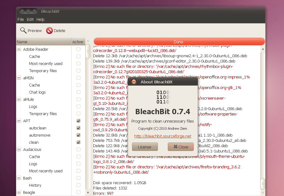
Task: Click the log pane scrollbar thumb
Action: point(263,184)
